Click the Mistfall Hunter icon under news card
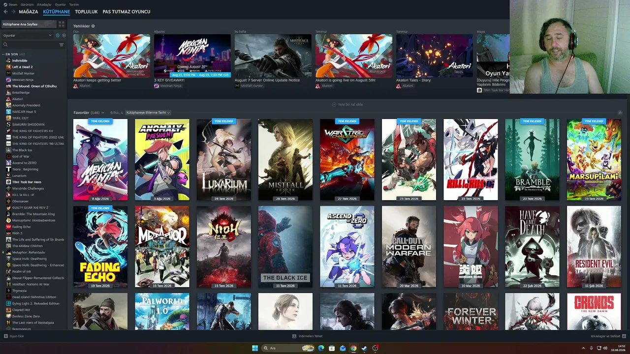Image resolution: width=630 pixels, height=354 pixels. coord(237,86)
